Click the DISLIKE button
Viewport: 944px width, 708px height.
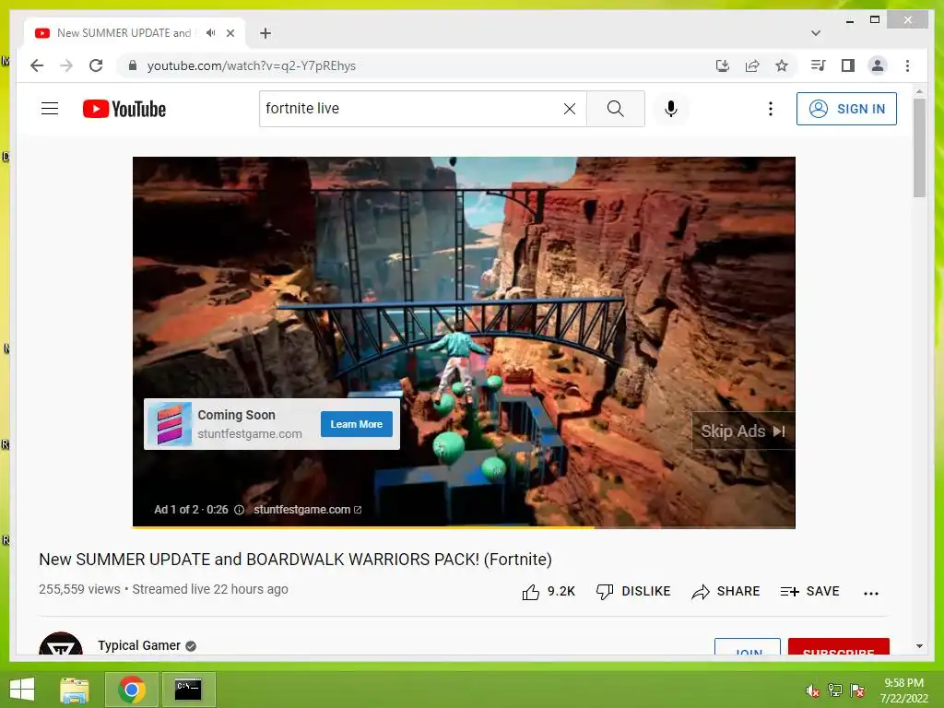(x=633, y=592)
